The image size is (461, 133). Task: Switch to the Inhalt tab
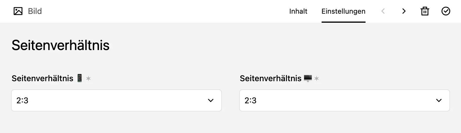(x=298, y=11)
